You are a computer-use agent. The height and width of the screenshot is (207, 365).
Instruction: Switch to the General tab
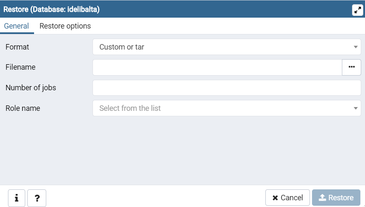pyautogui.click(x=16, y=26)
